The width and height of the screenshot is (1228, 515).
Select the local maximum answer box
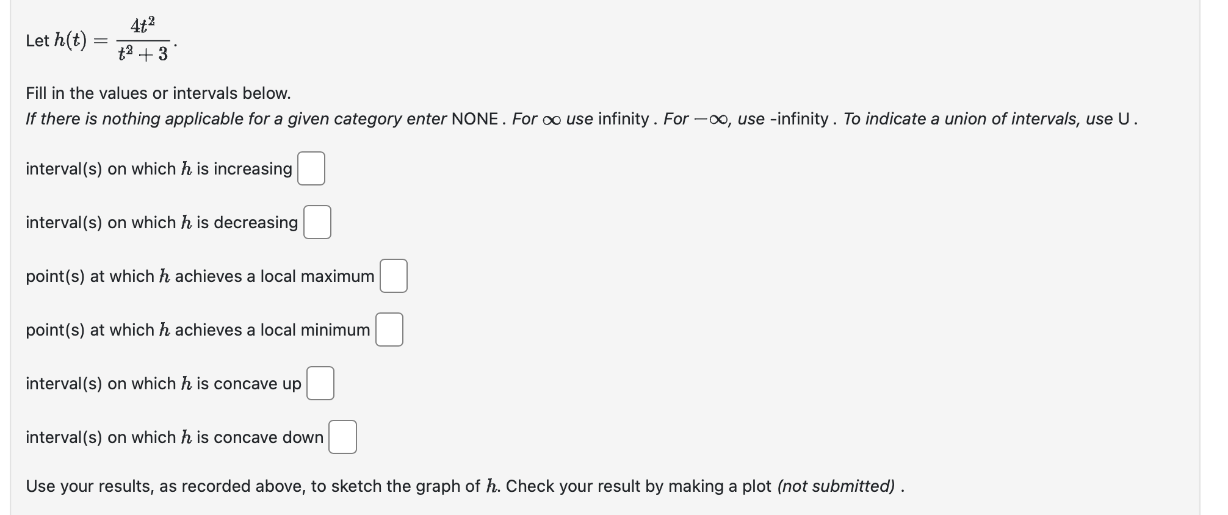click(x=393, y=276)
